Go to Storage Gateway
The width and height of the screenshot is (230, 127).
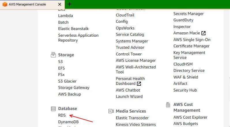pos(74,88)
